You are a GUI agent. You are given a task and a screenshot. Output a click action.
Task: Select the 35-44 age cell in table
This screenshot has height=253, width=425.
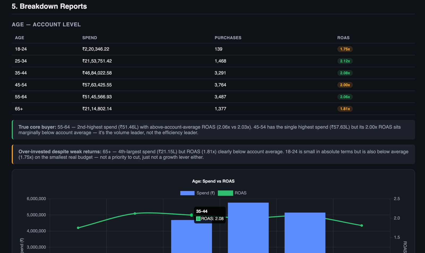pyautogui.click(x=21, y=73)
